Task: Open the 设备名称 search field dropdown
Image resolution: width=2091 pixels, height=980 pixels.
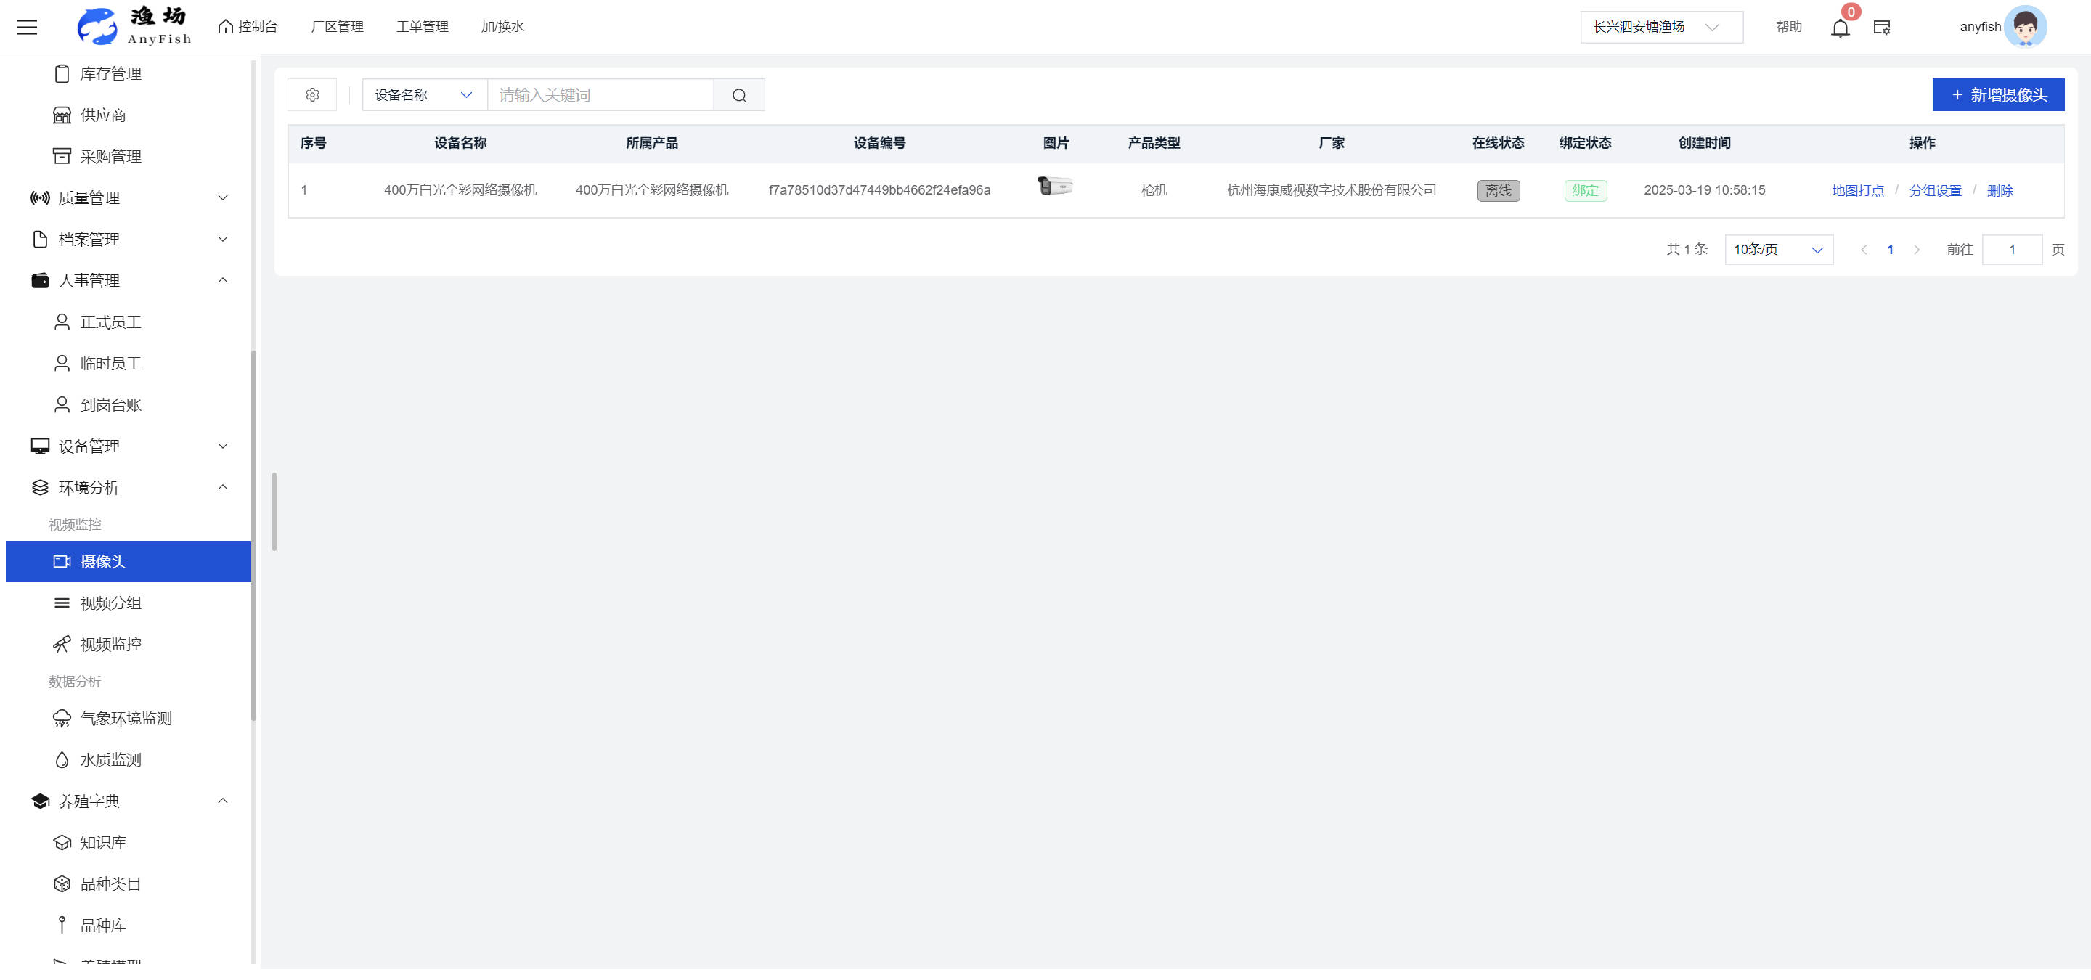Action: point(424,95)
